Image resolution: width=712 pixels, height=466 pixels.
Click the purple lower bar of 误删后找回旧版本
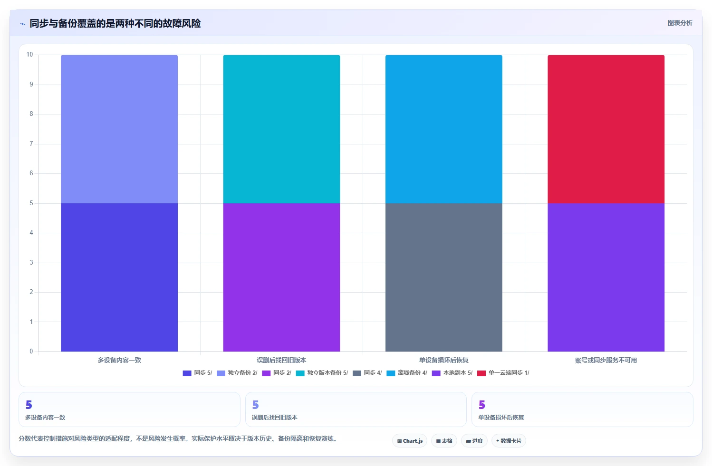[281, 277]
